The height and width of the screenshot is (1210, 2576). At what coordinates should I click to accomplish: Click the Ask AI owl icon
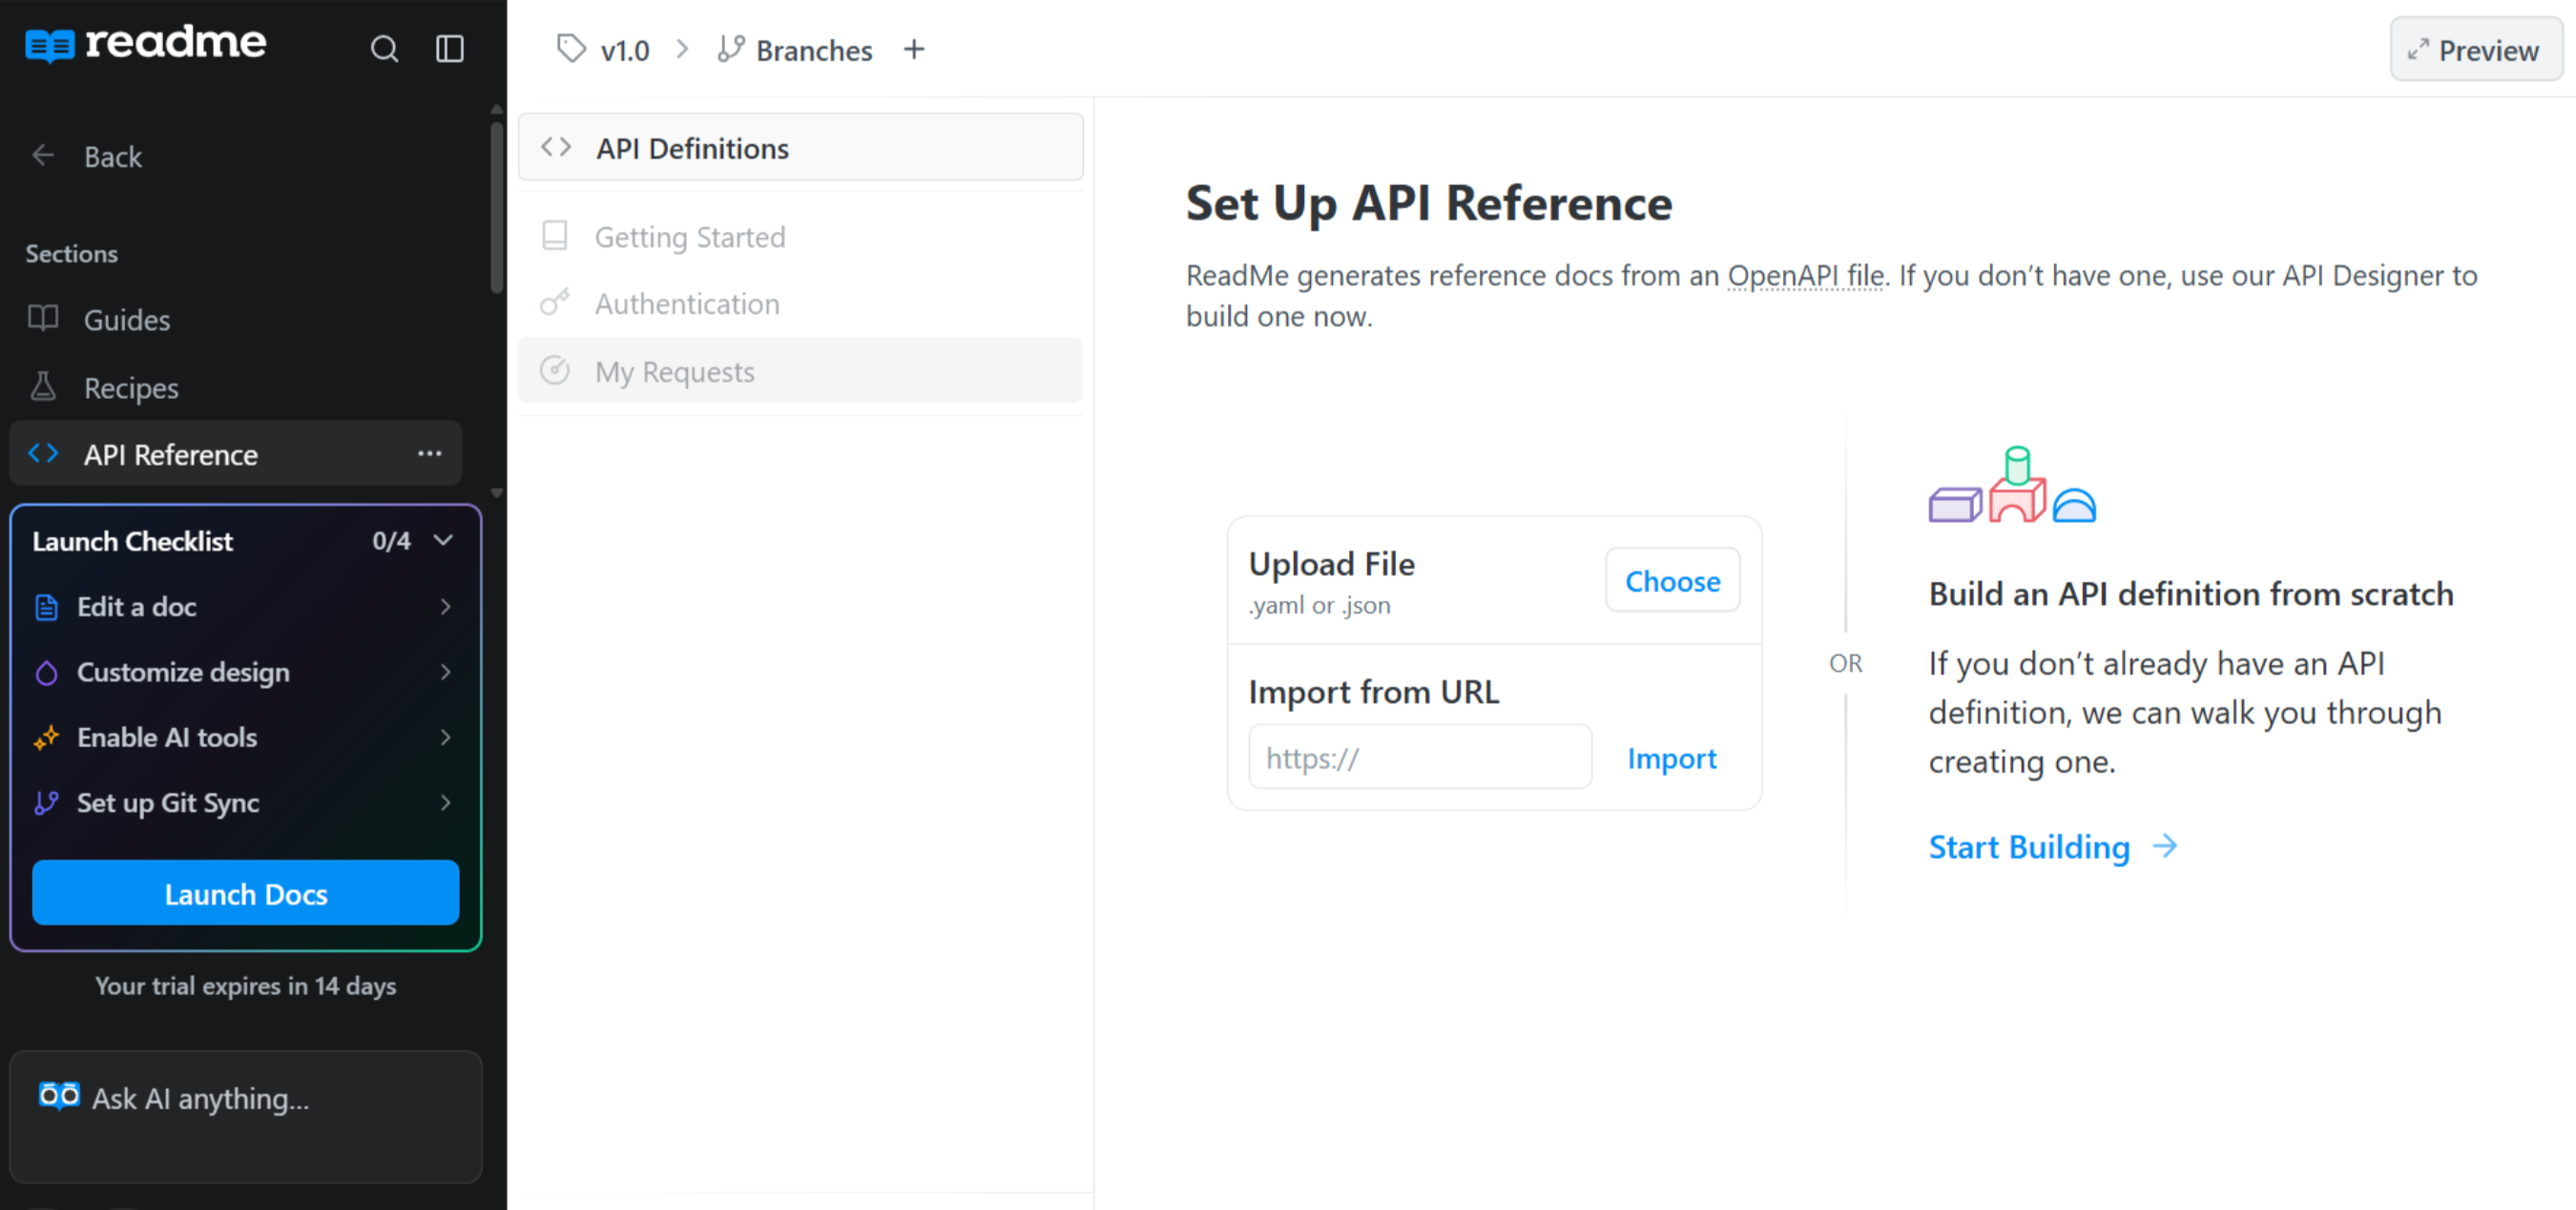pyautogui.click(x=59, y=1096)
